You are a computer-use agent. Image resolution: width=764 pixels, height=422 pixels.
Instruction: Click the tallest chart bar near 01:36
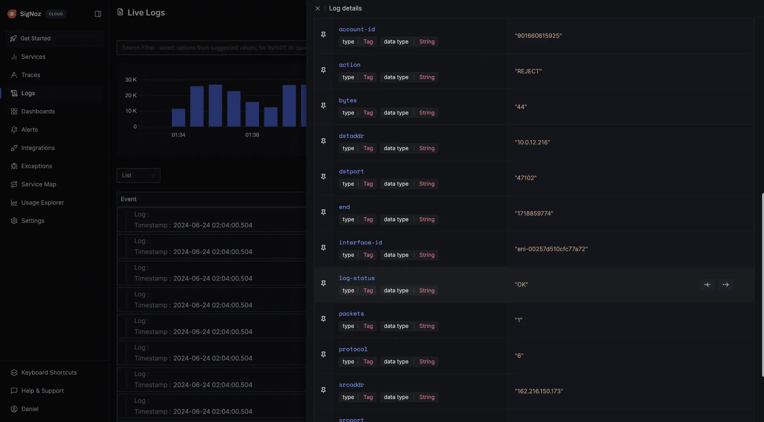[x=215, y=105]
